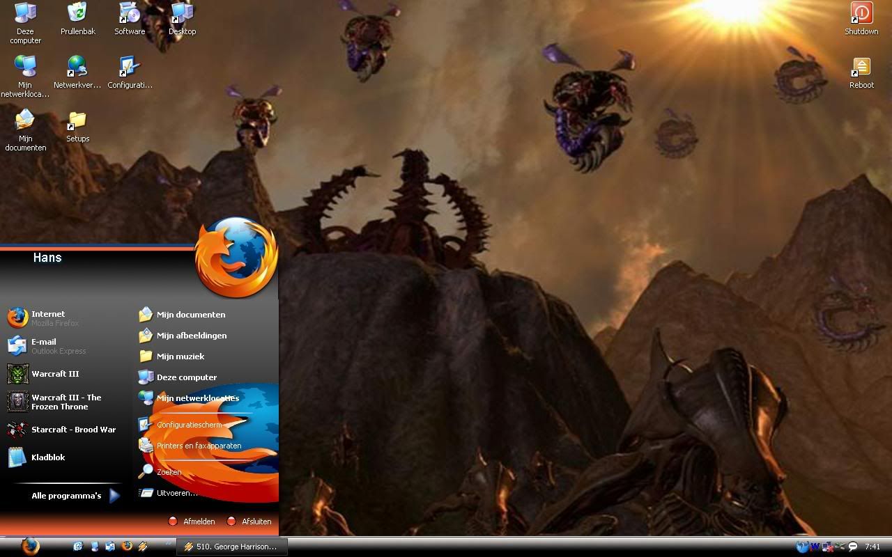
Task: Open Mijn documenten in the start menu
Action: coord(183,315)
